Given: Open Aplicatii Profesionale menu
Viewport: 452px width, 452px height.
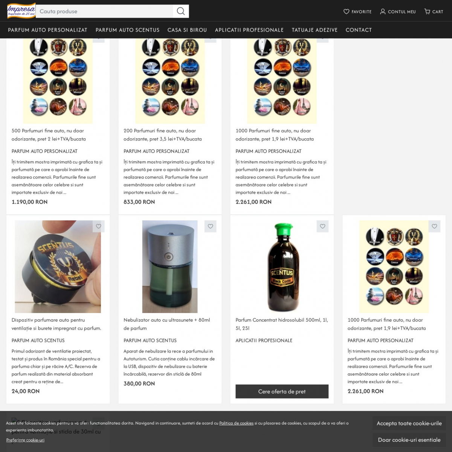Looking at the screenshot, I should 249,30.
